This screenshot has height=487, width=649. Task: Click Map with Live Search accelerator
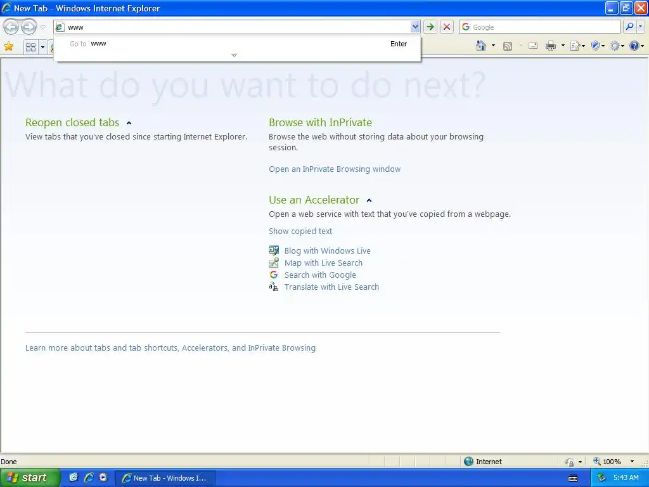coord(323,263)
